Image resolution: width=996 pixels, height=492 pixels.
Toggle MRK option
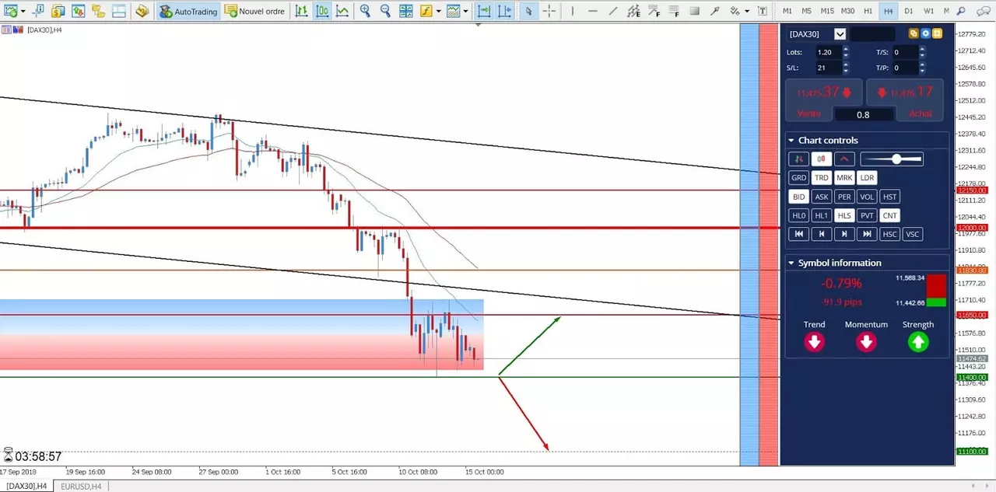[x=844, y=177]
